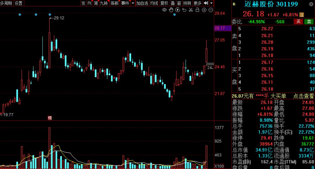Screen dimensions: 315x169
Task: Open the dropdown arrow after 更多
Action: point(211,3)
